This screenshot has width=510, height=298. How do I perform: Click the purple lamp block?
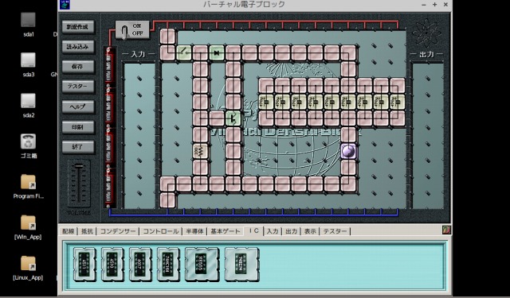click(x=348, y=151)
